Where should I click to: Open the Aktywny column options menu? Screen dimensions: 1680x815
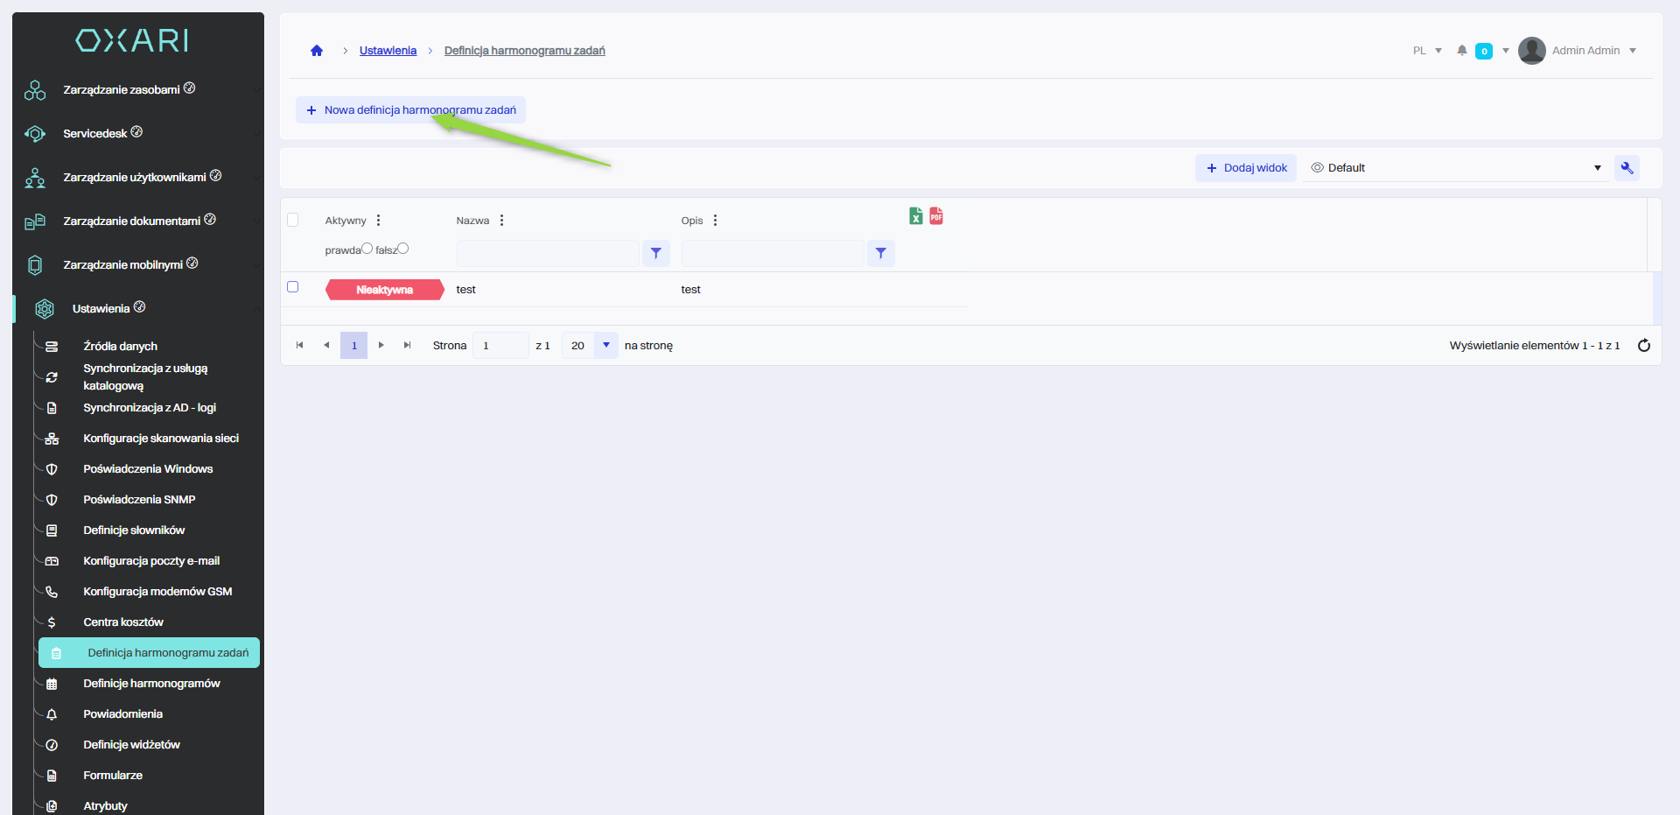[378, 221]
